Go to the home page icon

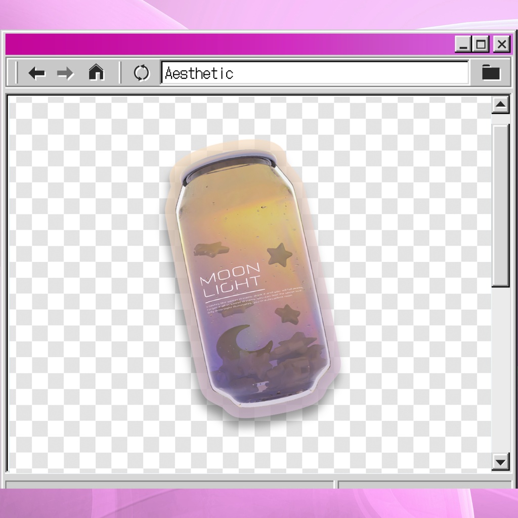coord(96,72)
